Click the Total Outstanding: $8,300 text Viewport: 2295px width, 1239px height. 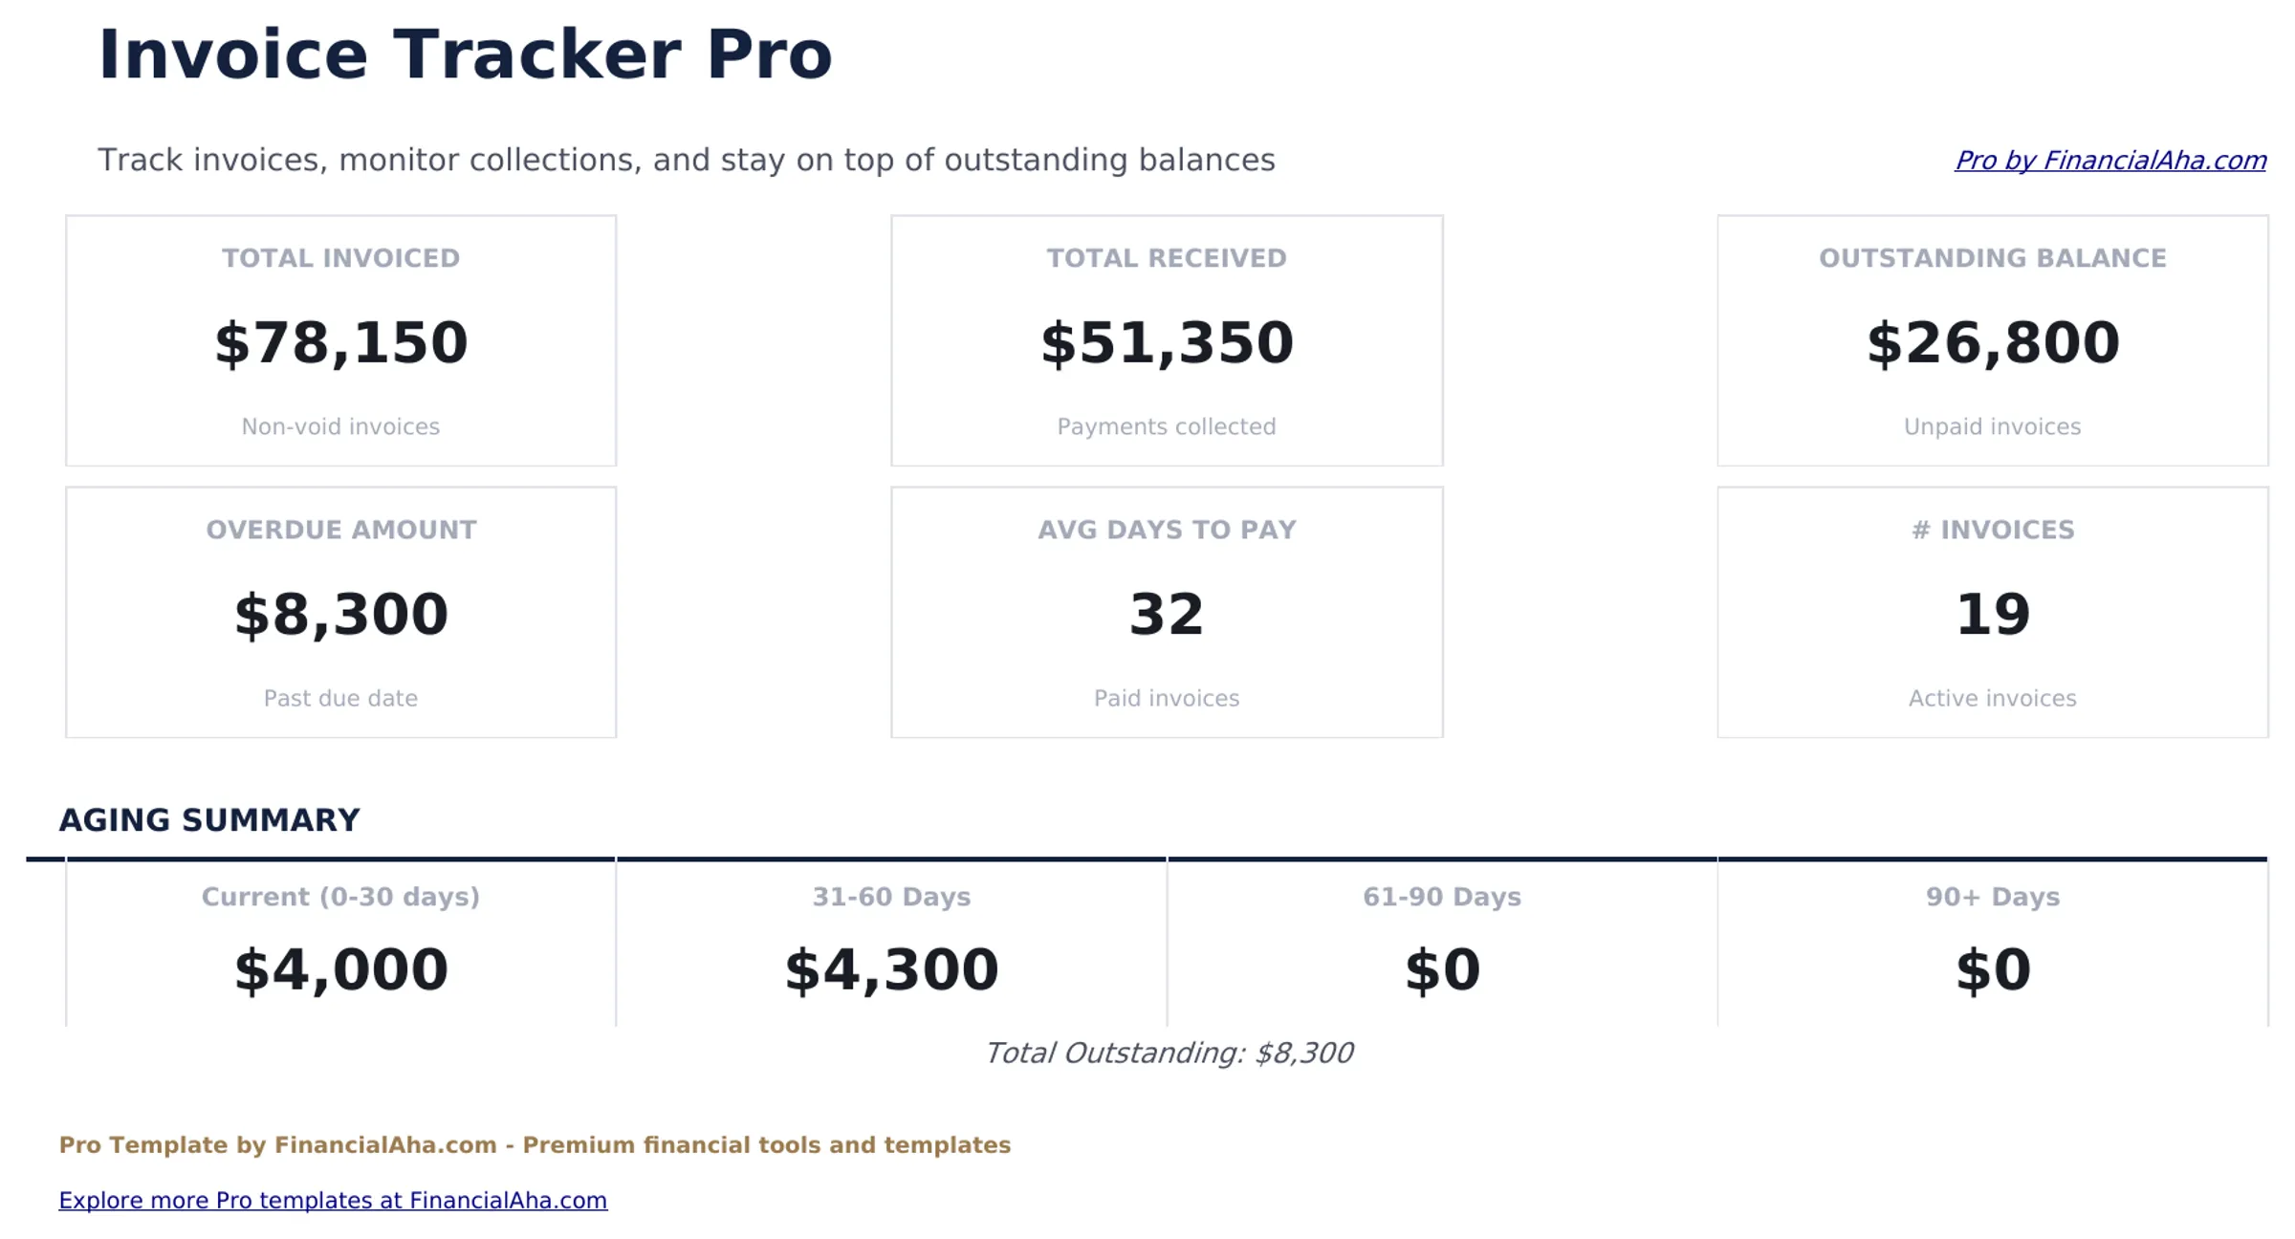pos(1169,1053)
